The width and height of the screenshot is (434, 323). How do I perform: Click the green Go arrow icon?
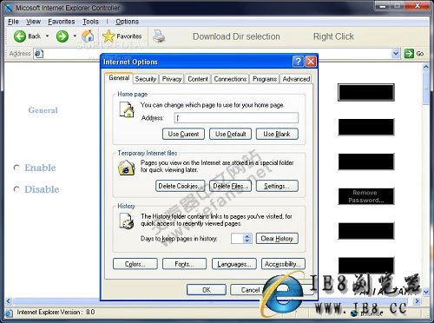409,54
